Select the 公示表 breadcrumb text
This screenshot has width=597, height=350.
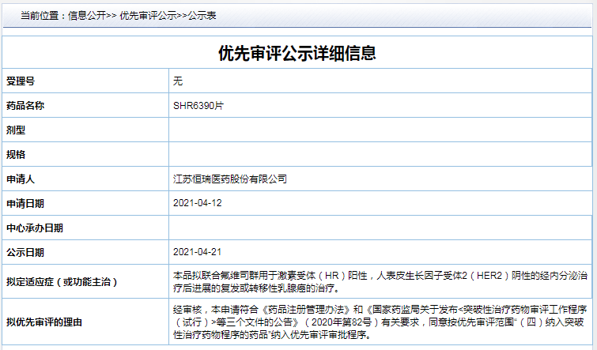point(202,16)
